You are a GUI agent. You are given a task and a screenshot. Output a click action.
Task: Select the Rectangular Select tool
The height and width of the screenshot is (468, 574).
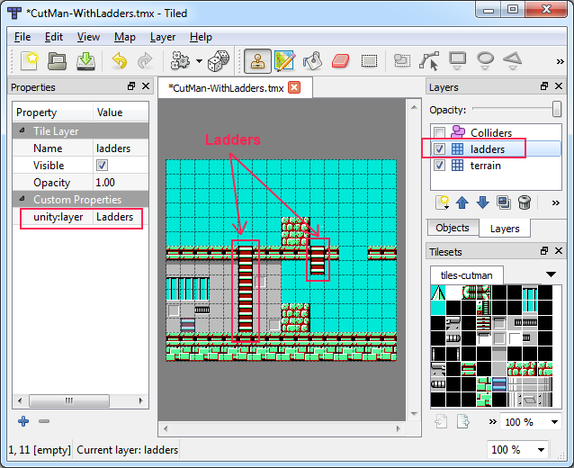click(x=369, y=61)
